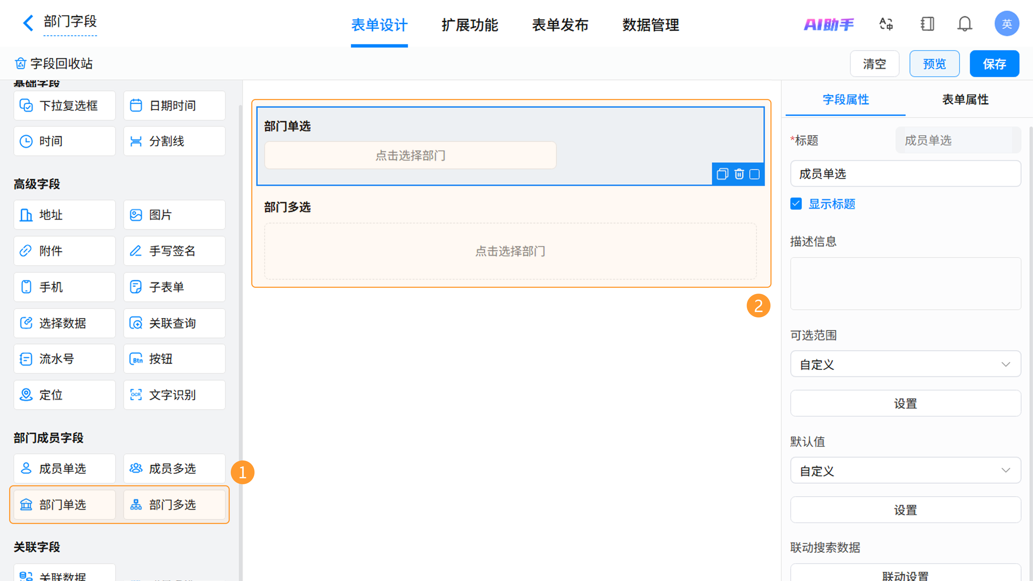Delete the selected 部门单选 field via trash icon
The width and height of the screenshot is (1033, 581).
click(x=739, y=174)
